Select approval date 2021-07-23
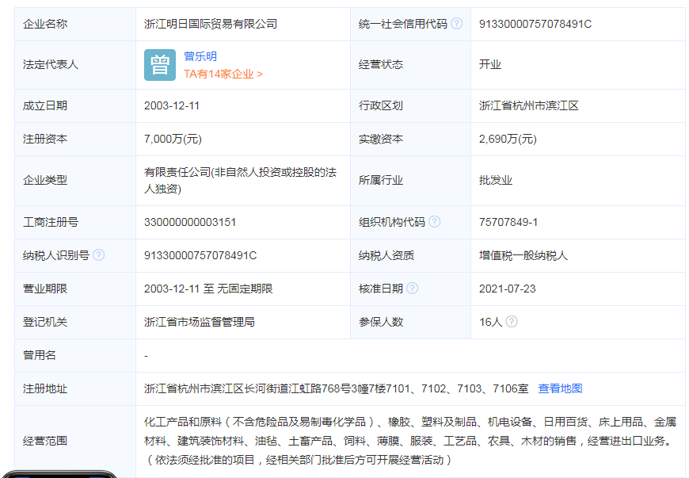689x478 pixels. (x=508, y=289)
